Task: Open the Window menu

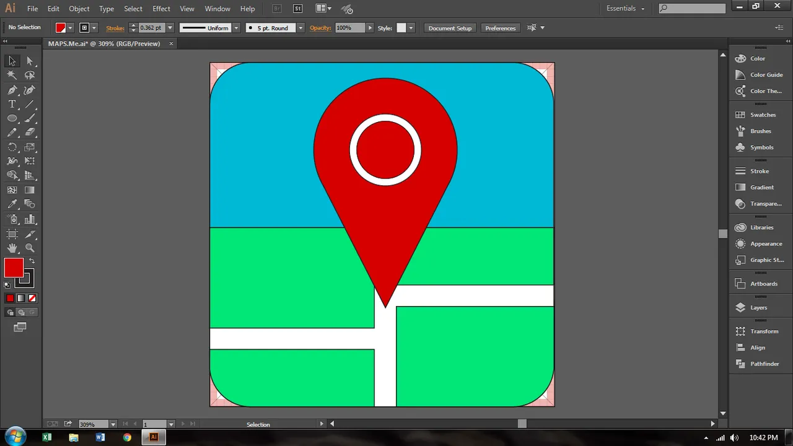Action: tap(217, 9)
